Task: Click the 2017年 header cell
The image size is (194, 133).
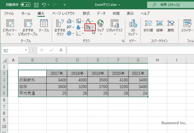Action: coord(57,73)
